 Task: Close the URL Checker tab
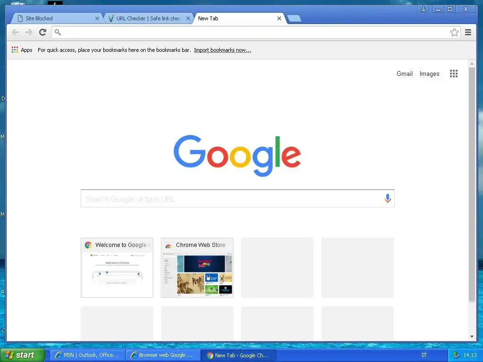[188, 18]
